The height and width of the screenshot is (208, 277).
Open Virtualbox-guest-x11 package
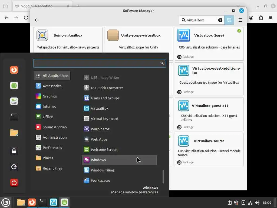click(x=209, y=114)
